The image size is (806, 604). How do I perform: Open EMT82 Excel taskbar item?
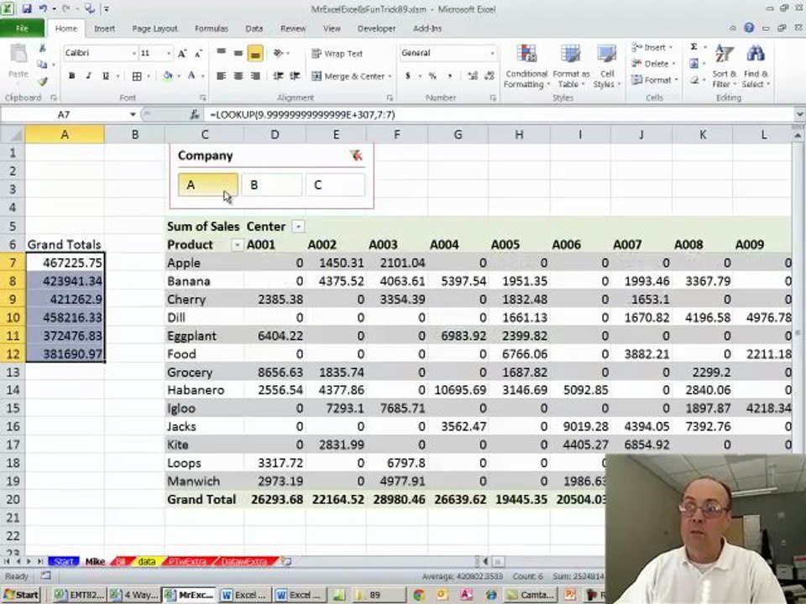79,595
